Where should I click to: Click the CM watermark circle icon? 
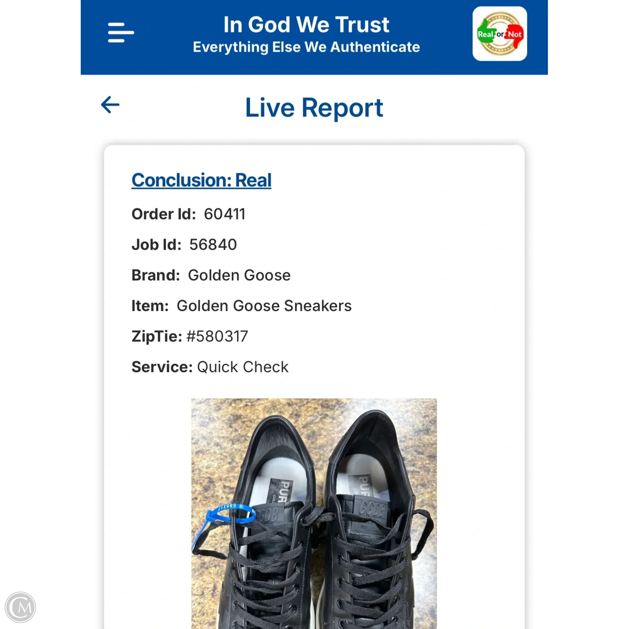tap(20, 607)
